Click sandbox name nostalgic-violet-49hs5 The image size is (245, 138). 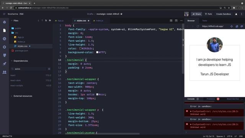coord(108,14)
